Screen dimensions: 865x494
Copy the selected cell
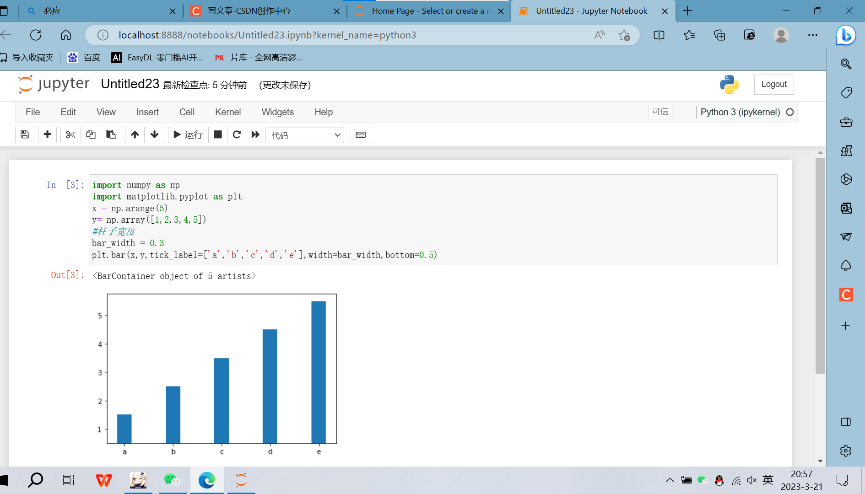click(90, 134)
